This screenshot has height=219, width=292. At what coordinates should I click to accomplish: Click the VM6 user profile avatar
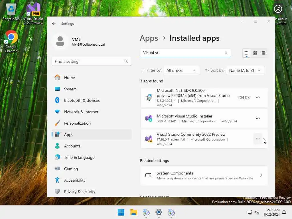(60, 41)
